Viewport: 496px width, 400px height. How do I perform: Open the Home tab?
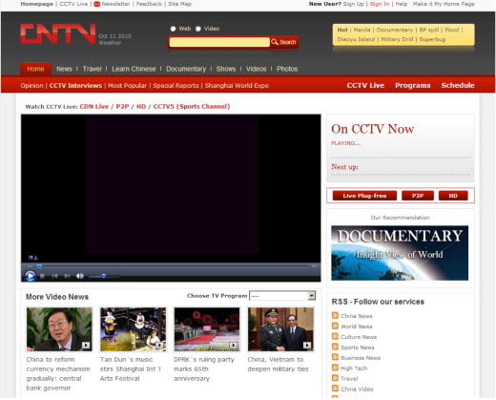(x=35, y=69)
